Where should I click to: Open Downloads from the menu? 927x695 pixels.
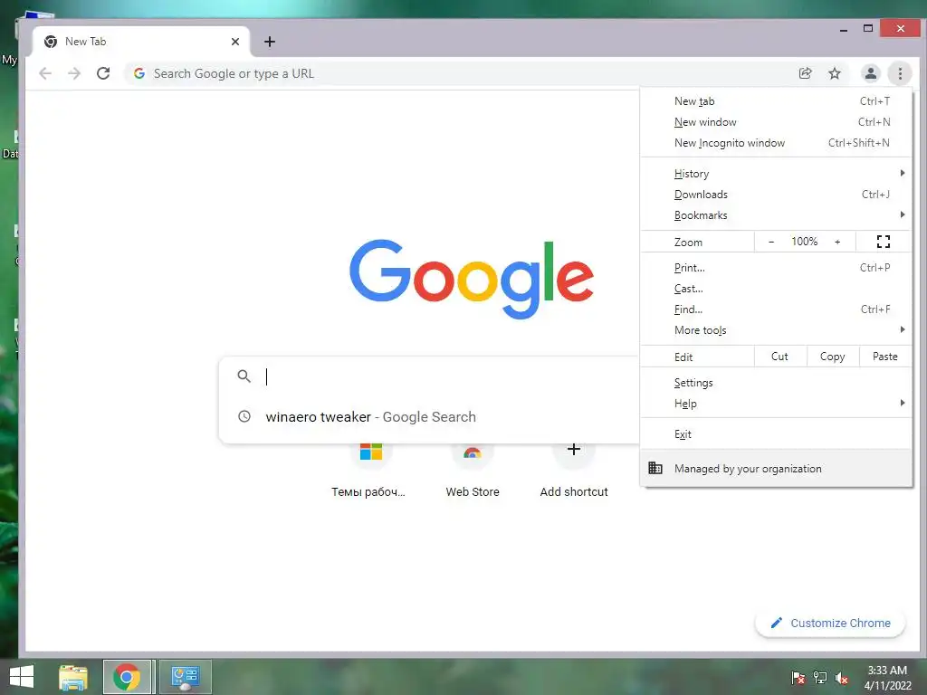776,194
